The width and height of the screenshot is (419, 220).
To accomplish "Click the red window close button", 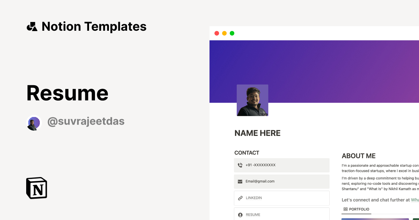I will [x=216, y=33].
